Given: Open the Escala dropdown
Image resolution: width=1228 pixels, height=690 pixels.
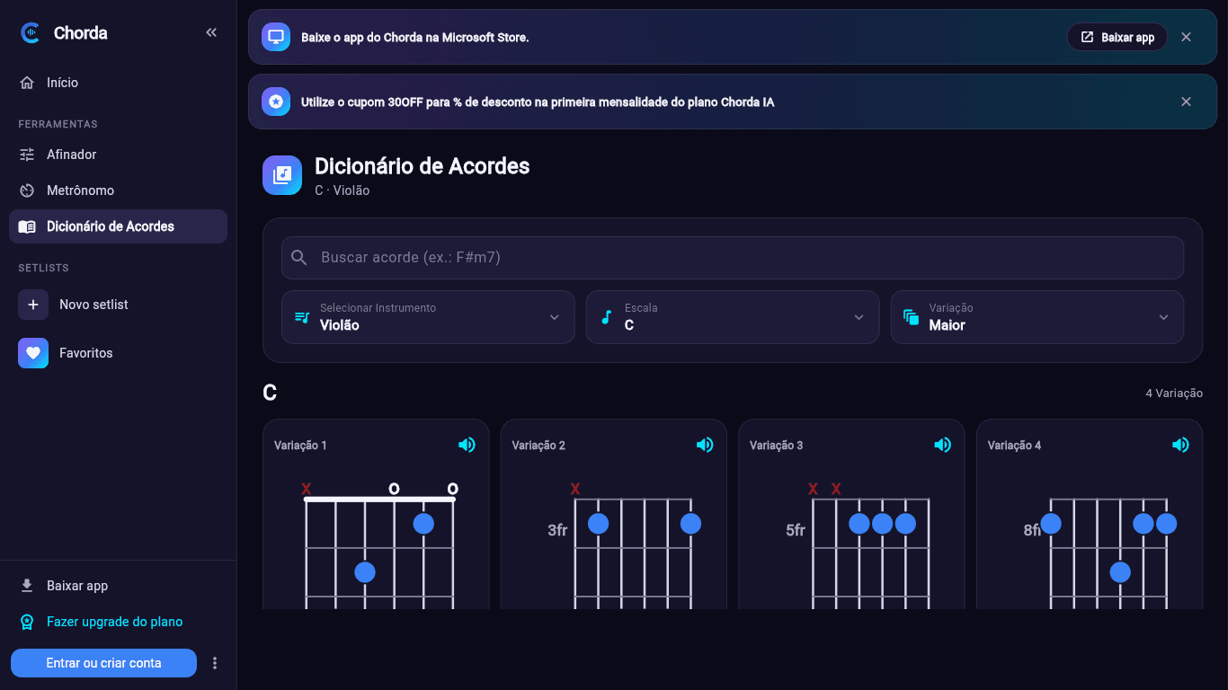Looking at the screenshot, I should click(x=733, y=317).
